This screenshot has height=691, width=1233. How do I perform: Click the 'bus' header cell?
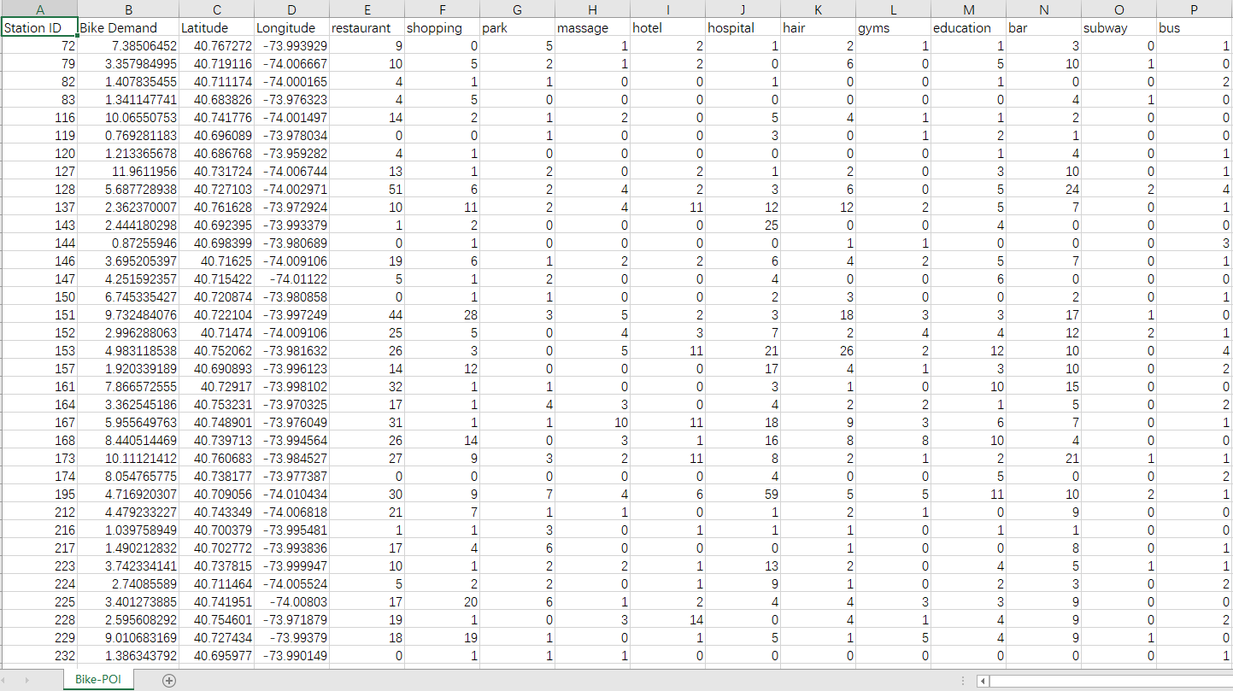(1194, 27)
